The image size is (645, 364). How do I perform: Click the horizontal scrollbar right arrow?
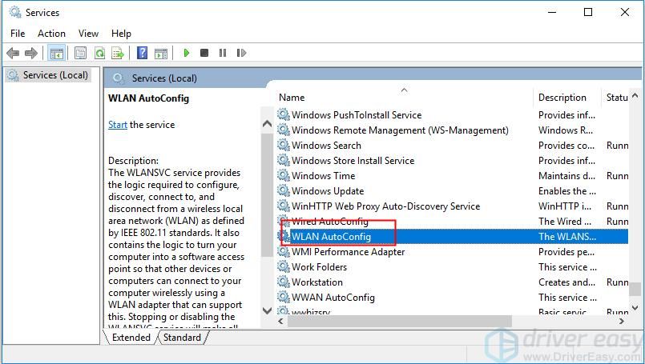pos(622,322)
